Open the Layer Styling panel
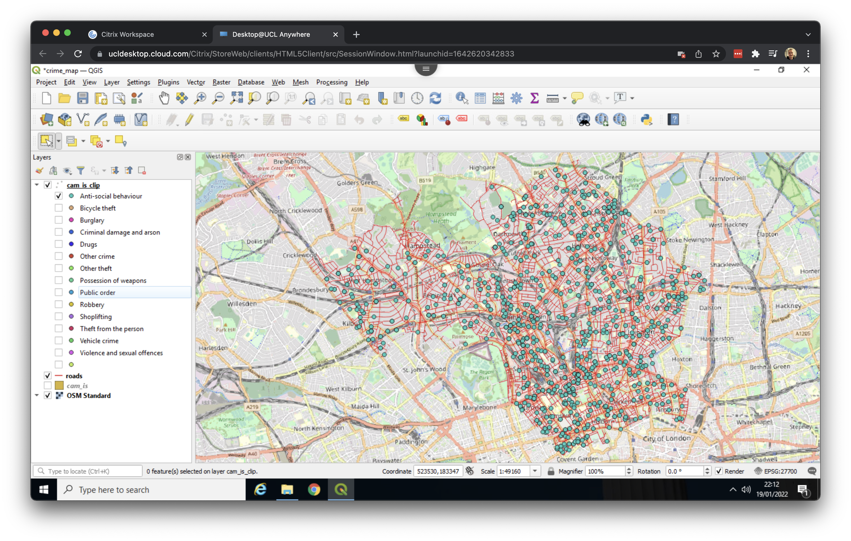Image resolution: width=851 pixels, height=541 pixels. click(39, 170)
